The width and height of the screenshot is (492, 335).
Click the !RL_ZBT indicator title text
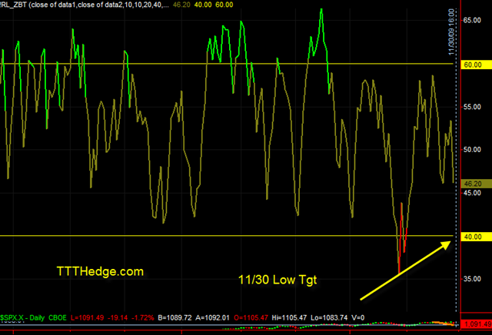click(85, 5)
